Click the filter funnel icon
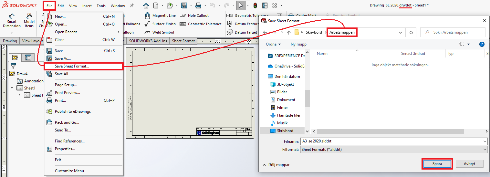The width and height of the screenshot is (490, 177). click(13, 66)
